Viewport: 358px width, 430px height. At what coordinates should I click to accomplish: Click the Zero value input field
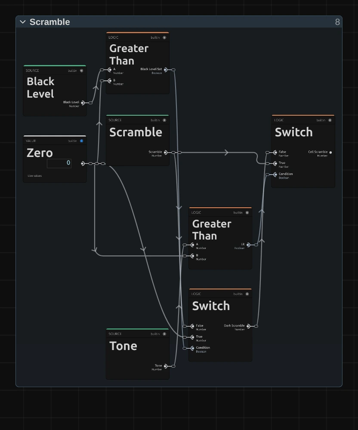pos(59,163)
